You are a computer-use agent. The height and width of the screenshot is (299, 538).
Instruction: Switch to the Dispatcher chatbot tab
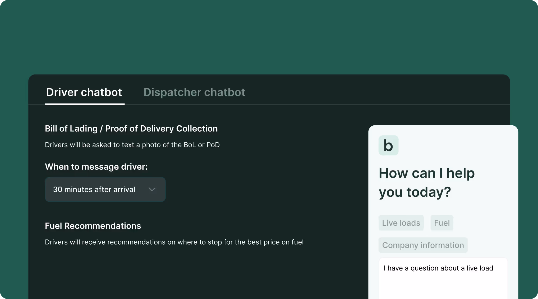(x=194, y=92)
